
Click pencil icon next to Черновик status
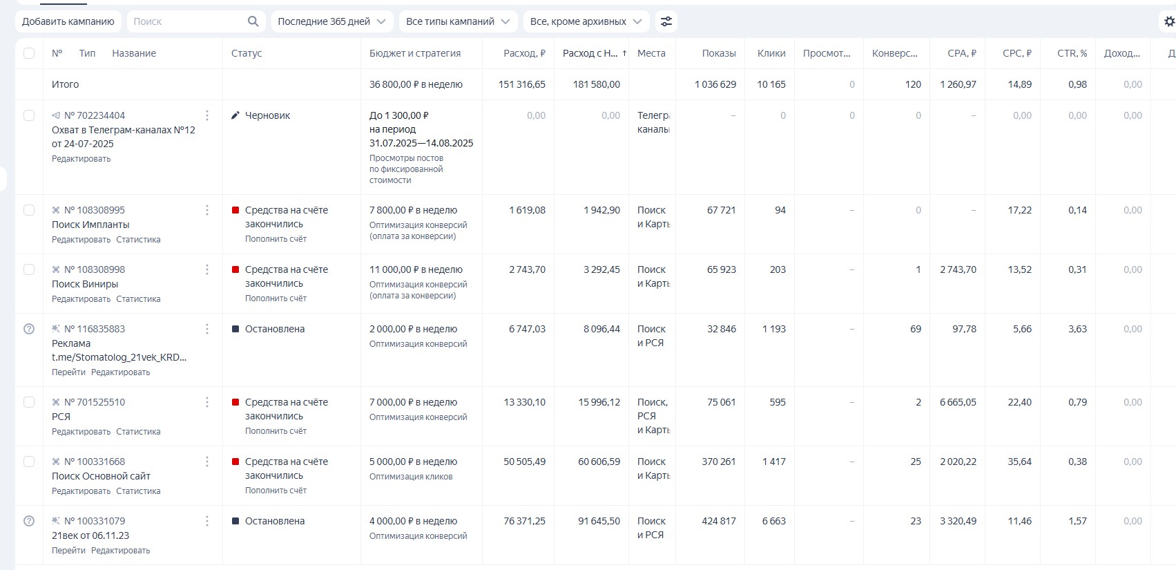pos(235,115)
